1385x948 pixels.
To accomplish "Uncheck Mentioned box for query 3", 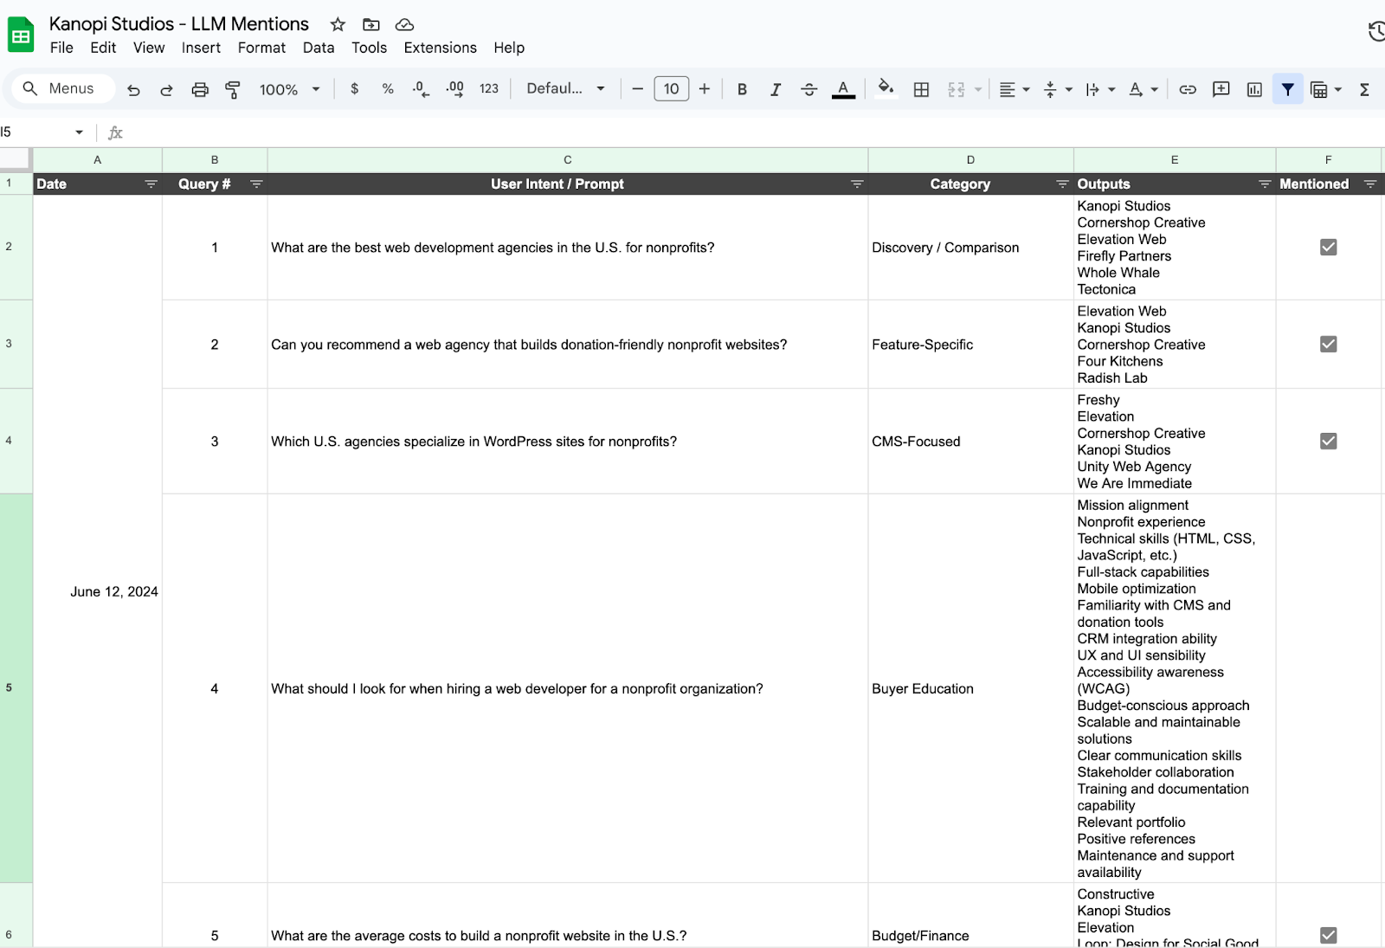I will pos(1328,442).
